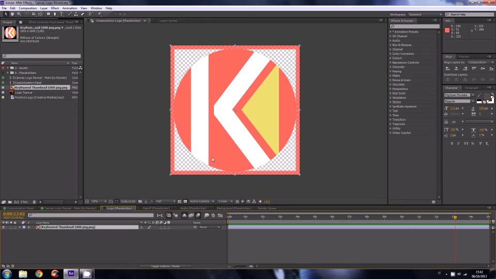This screenshot has height=279, width=496.
Task: Click the Search Help input field
Action: point(470,14)
